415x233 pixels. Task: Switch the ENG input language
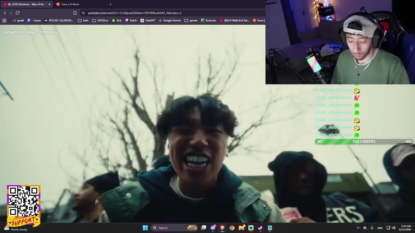coord(380,228)
